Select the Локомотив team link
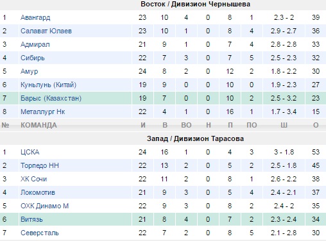The height and width of the screenshot is (241, 326). point(38,192)
